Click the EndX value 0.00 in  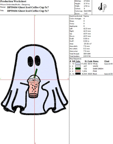(x=86, y=39)
